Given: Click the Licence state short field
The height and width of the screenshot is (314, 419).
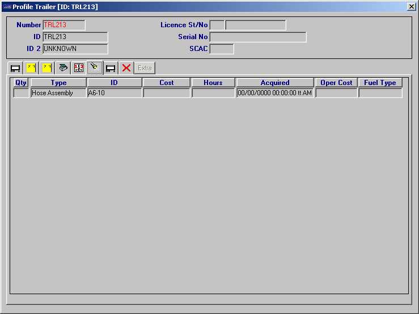Looking at the screenshot, I should click(217, 25).
